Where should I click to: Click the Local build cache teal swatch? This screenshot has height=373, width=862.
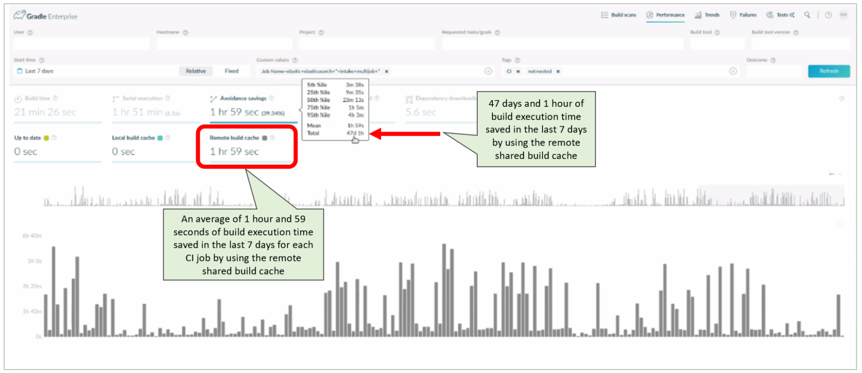coord(160,138)
